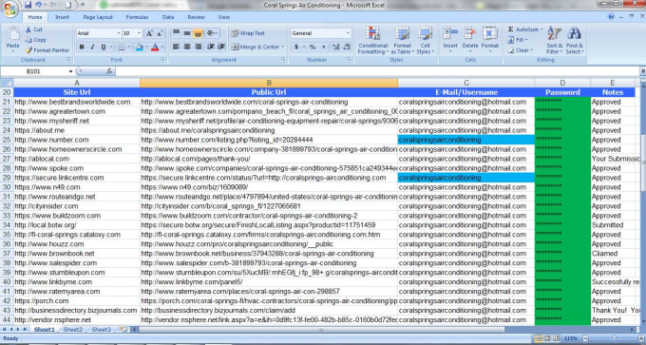This screenshot has width=646, height=345.
Task: Apply accounting dollar format
Action: tap(295, 47)
